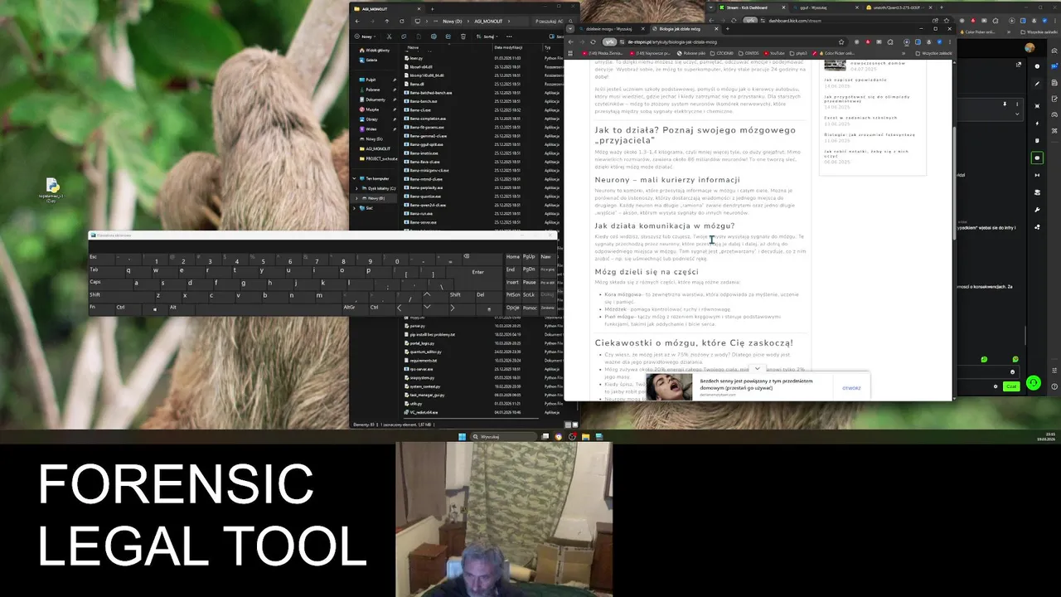Expand the Sieć node in navigation pane
Screen dimensions: 1061x597
point(354,208)
